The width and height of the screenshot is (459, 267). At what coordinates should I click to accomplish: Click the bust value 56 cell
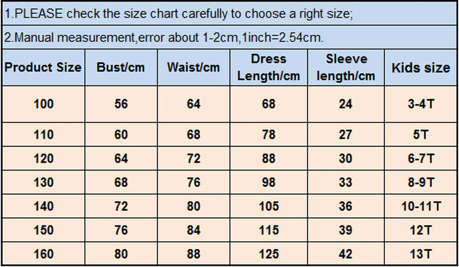coord(121,104)
